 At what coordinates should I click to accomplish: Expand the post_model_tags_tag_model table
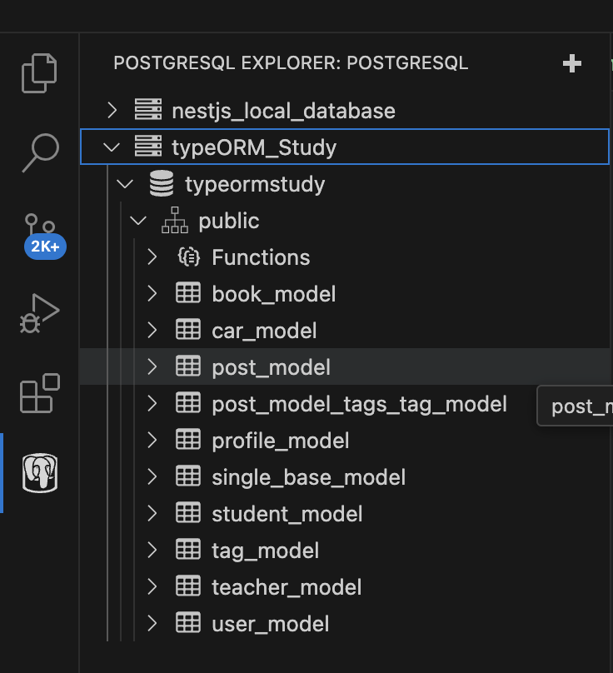point(152,404)
